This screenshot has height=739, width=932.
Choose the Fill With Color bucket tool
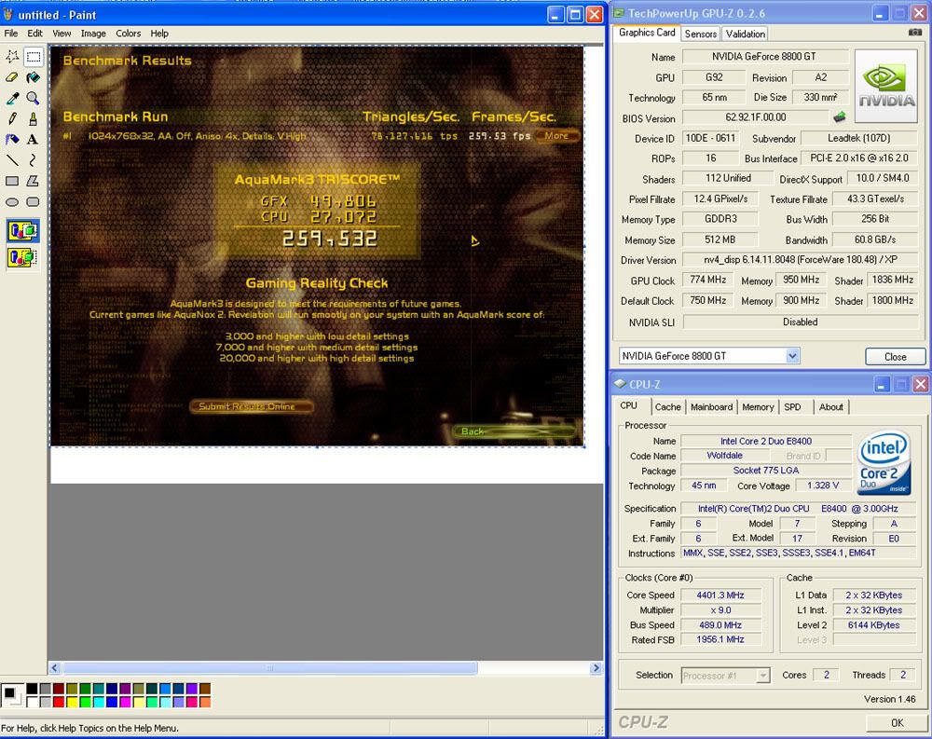pyautogui.click(x=34, y=78)
